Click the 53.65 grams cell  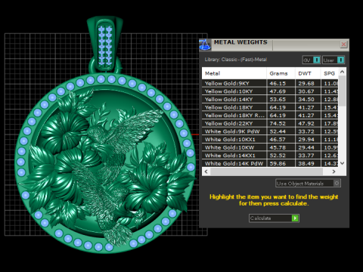point(281,100)
